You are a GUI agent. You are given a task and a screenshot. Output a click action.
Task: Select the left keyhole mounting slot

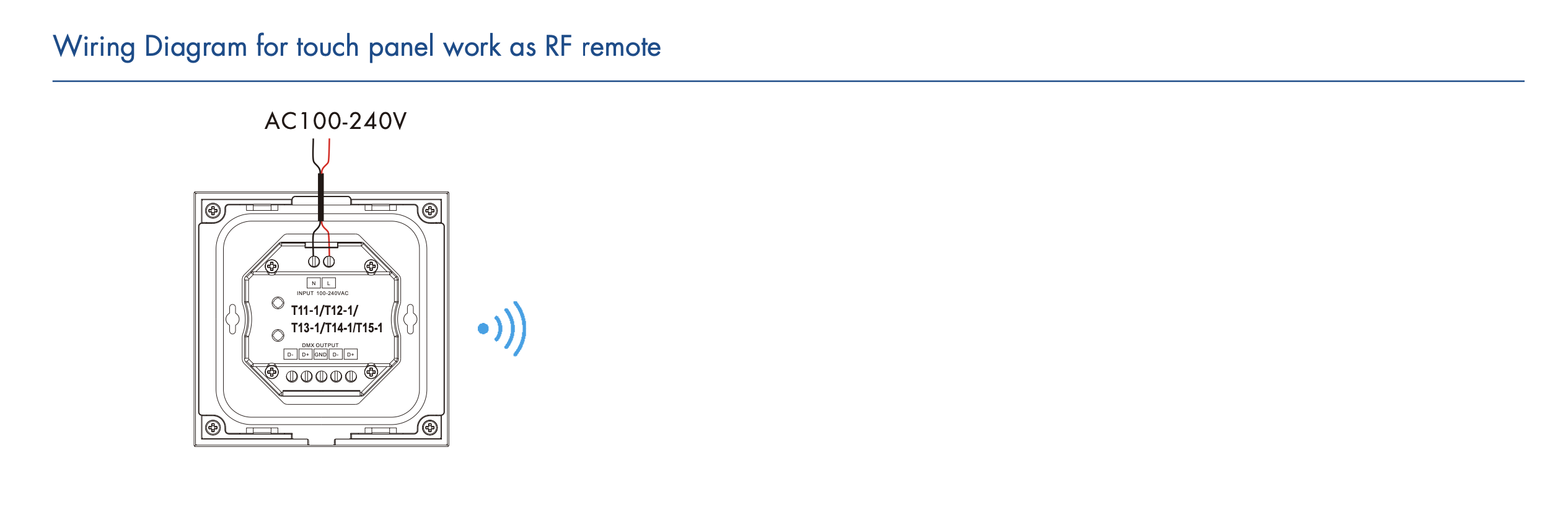[x=232, y=319]
